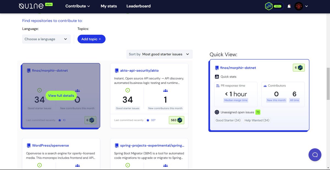The height and width of the screenshot is (170, 330).
Task: Click 563 score badge on akto card
Action: click(177, 120)
